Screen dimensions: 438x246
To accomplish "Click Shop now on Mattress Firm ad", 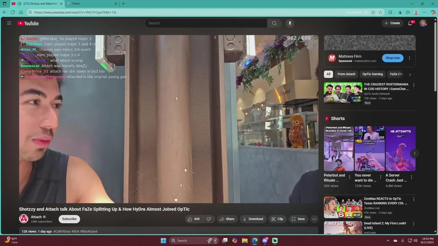I will point(392,58).
